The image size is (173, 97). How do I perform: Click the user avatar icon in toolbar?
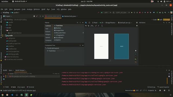pyautogui.click(x=171, y=13)
